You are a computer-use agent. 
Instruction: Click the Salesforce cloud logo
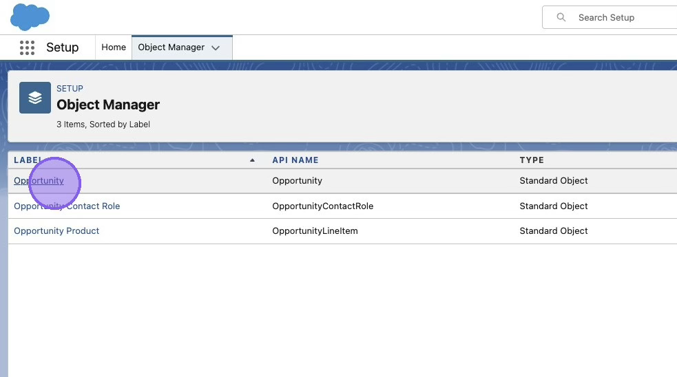point(30,17)
